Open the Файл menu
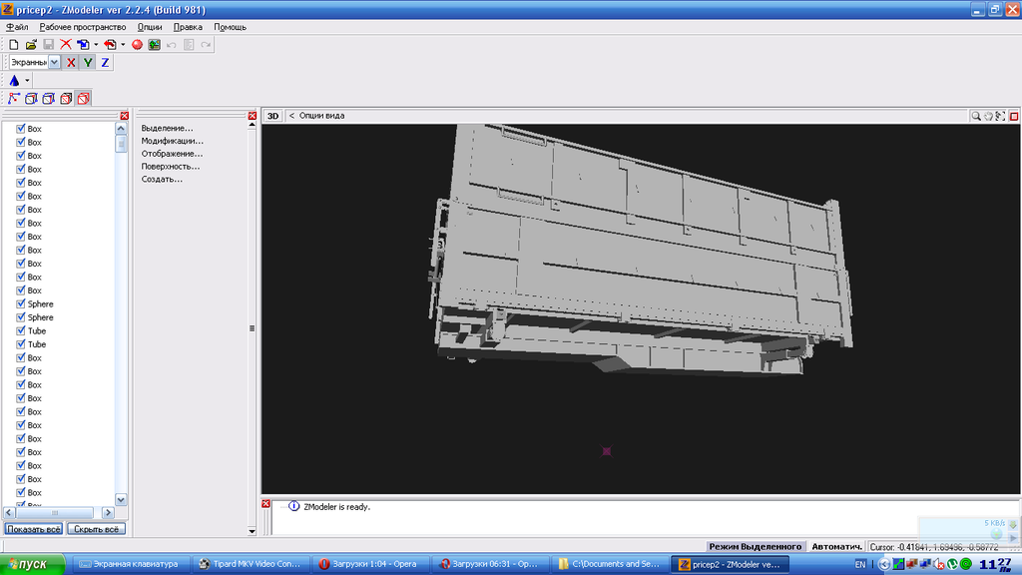The height and width of the screenshot is (575, 1022). click(16, 27)
